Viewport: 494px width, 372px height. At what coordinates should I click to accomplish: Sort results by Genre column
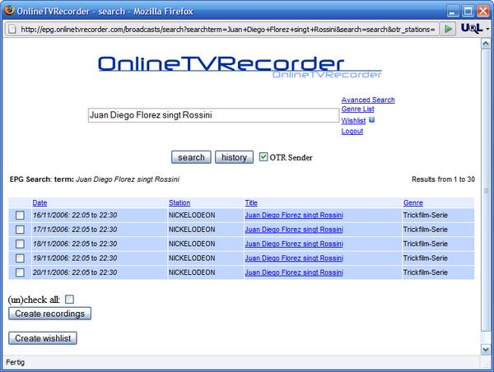[x=413, y=202]
